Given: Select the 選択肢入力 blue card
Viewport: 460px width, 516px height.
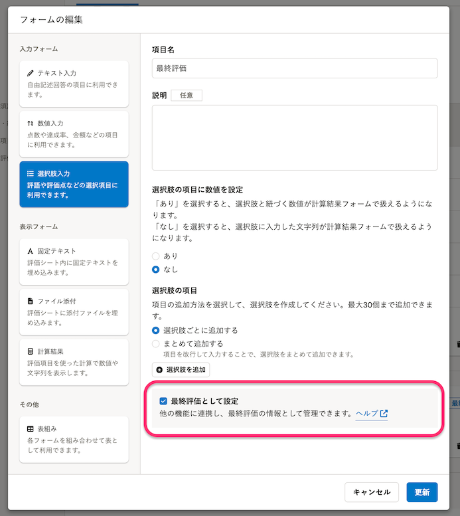Looking at the screenshot, I should pos(74,185).
